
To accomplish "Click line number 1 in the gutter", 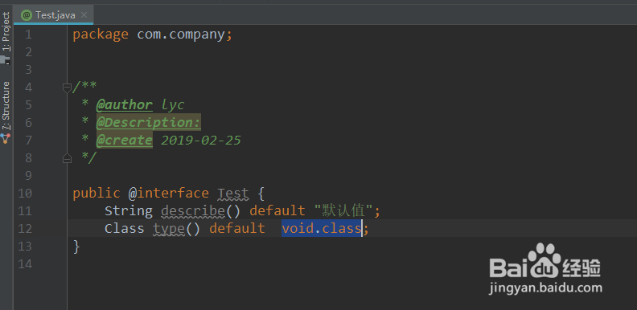I will (x=28, y=35).
